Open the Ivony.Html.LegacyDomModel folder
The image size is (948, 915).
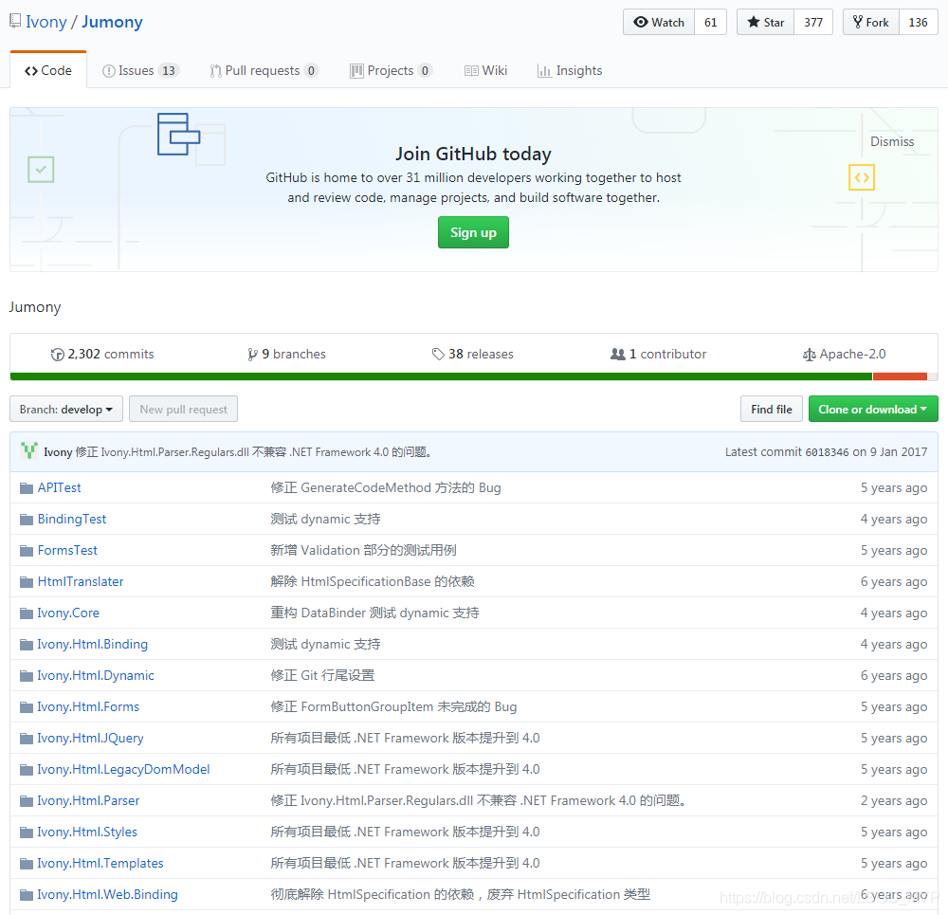click(123, 770)
